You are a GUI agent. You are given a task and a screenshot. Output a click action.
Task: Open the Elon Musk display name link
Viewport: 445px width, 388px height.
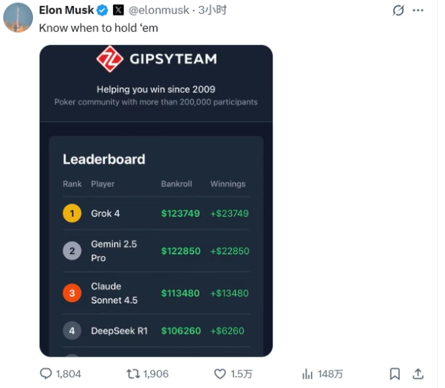click(x=66, y=10)
